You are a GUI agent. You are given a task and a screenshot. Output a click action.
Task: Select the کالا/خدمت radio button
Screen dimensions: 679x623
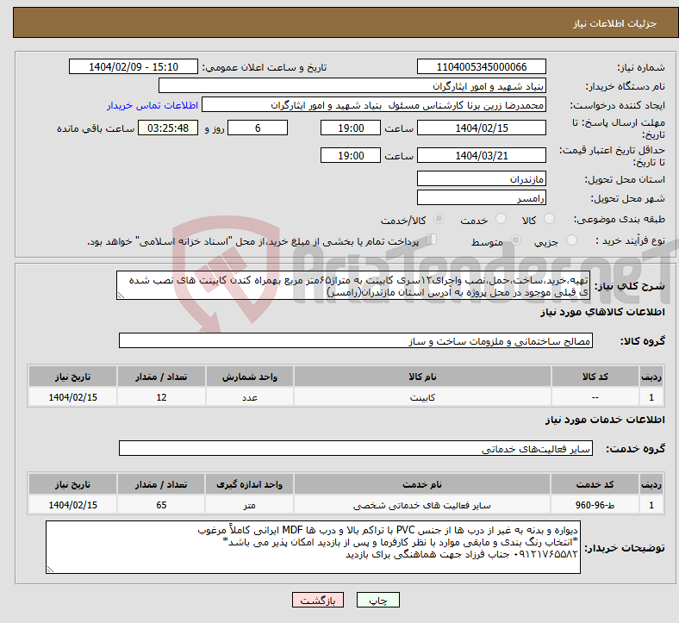[439, 219]
